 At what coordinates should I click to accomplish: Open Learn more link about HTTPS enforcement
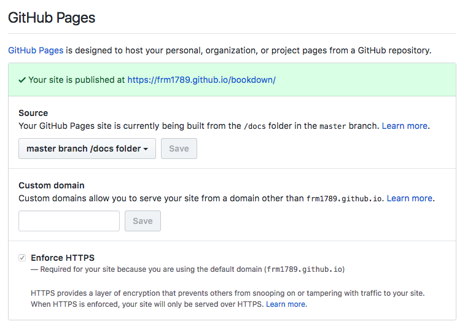click(x=286, y=304)
